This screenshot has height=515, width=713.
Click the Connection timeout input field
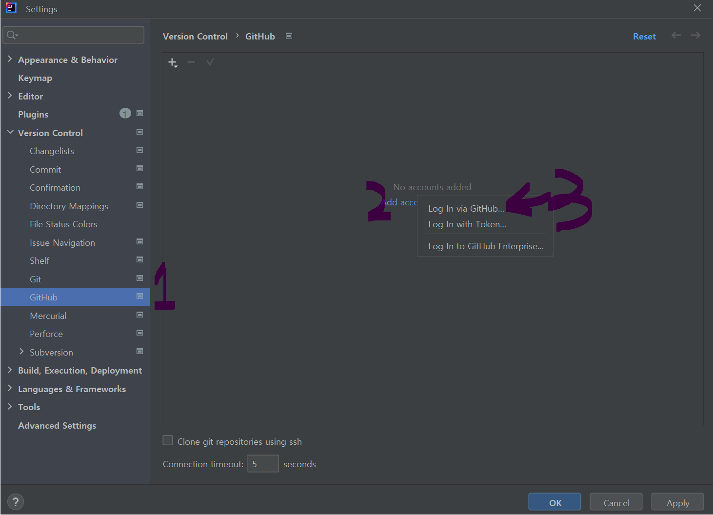[263, 463]
